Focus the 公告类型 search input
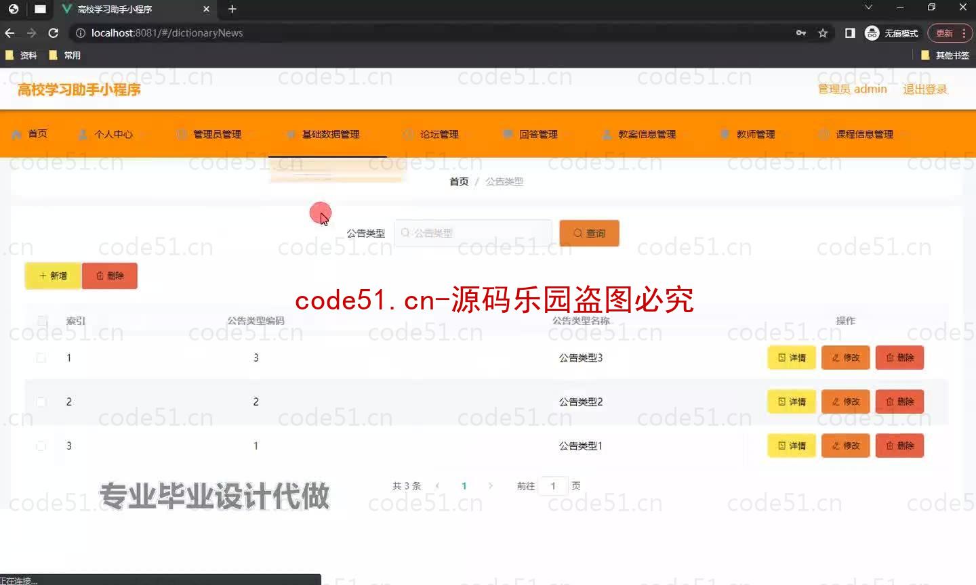 tap(473, 233)
